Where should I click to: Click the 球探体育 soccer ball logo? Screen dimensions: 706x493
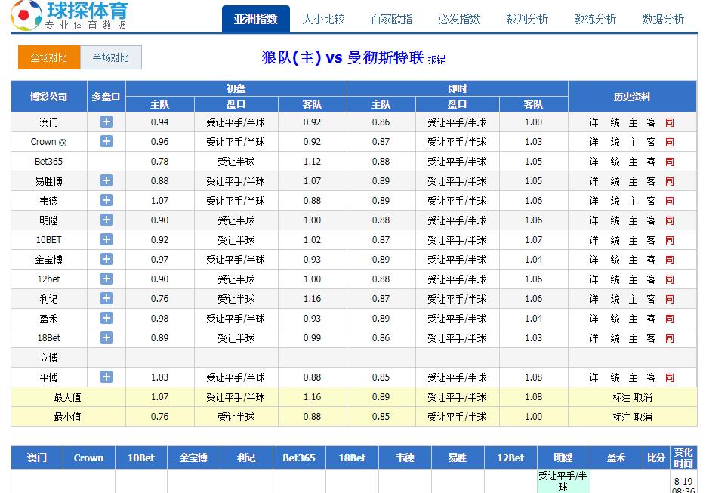click(26, 15)
